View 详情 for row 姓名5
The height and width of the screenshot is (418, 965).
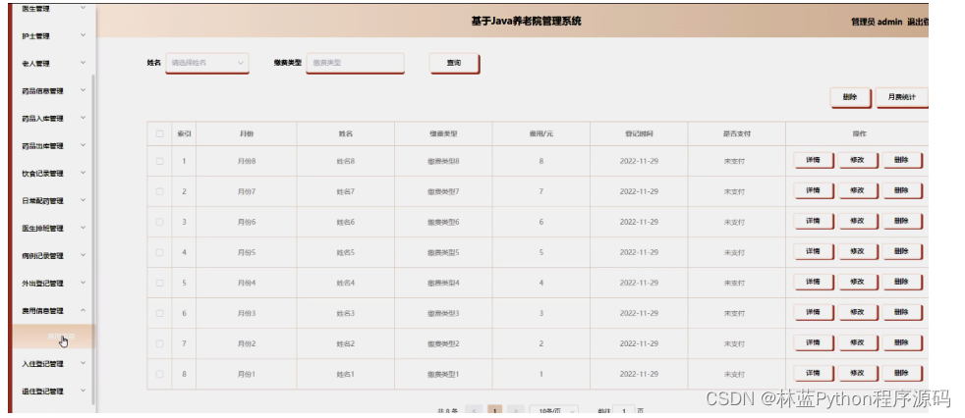point(813,252)
